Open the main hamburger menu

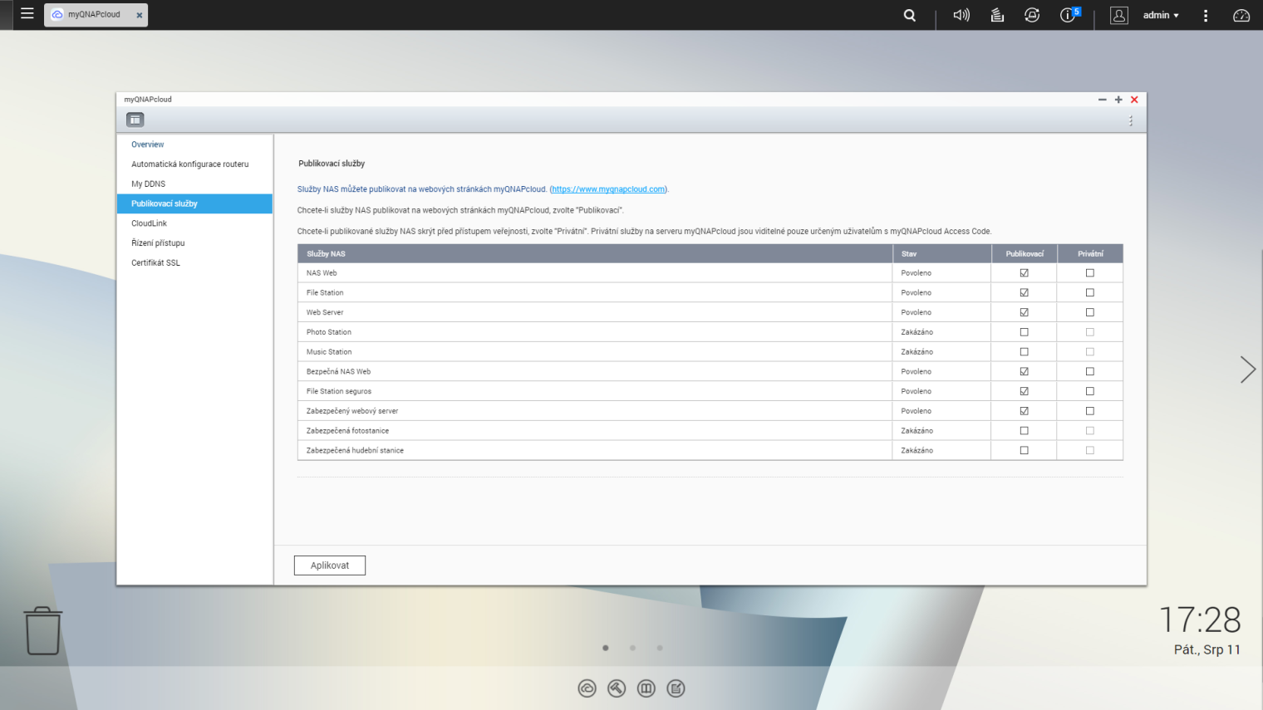pyautogui.click(x=27, y=14)
